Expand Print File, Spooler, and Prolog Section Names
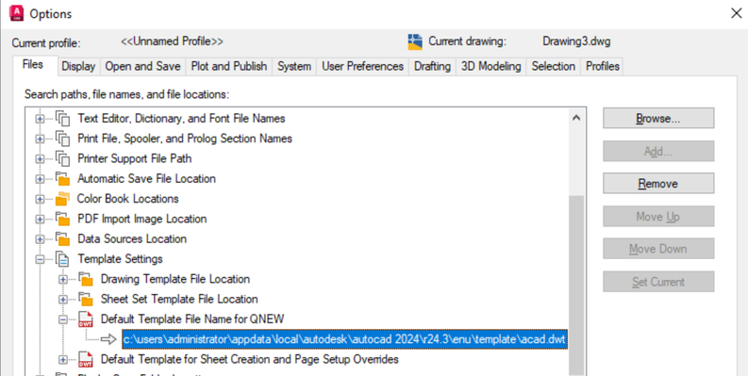The width and height of the screenshot is (748, 376). coord(40,139)
